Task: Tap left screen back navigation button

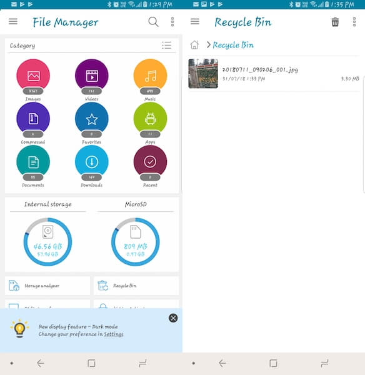Action: [x=41, y=363]
